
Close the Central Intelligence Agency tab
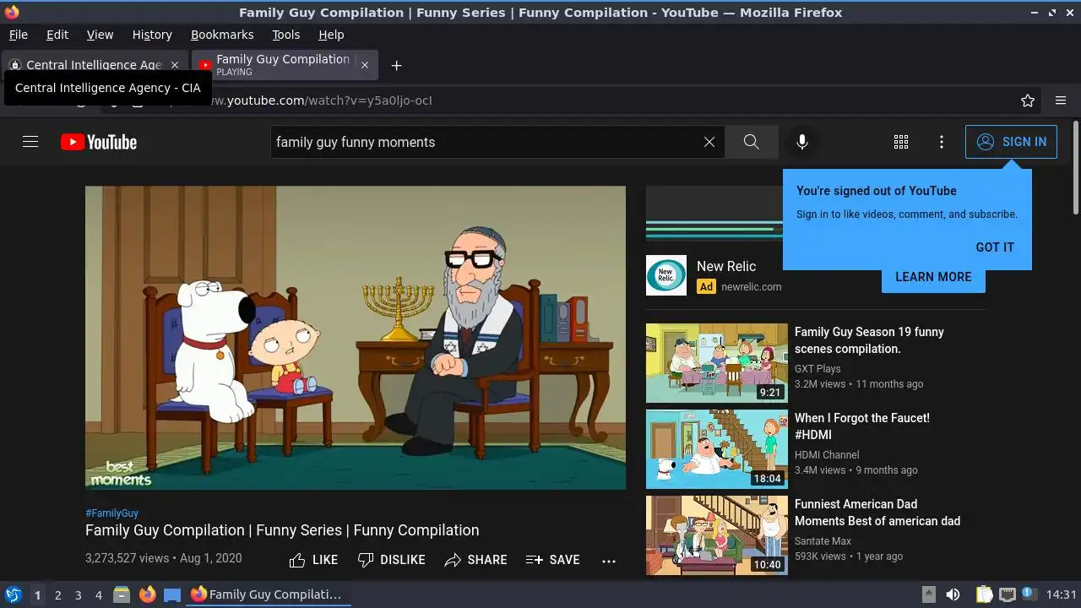tap(175, 65)
